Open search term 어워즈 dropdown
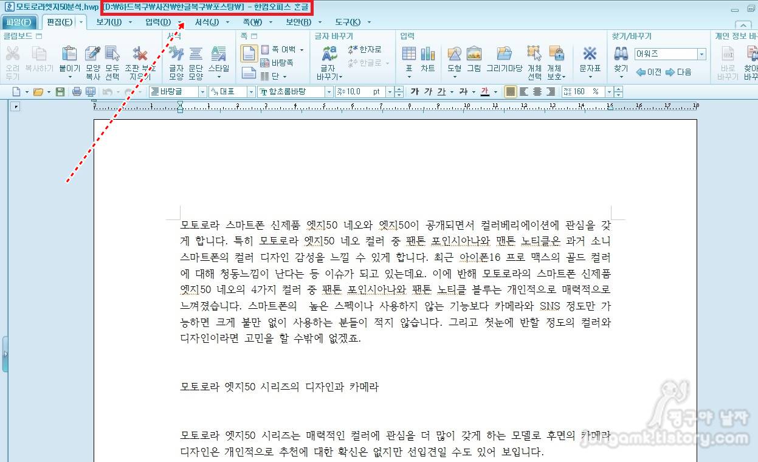This screenshot has height=462, width=758. [x=702, y=54]
